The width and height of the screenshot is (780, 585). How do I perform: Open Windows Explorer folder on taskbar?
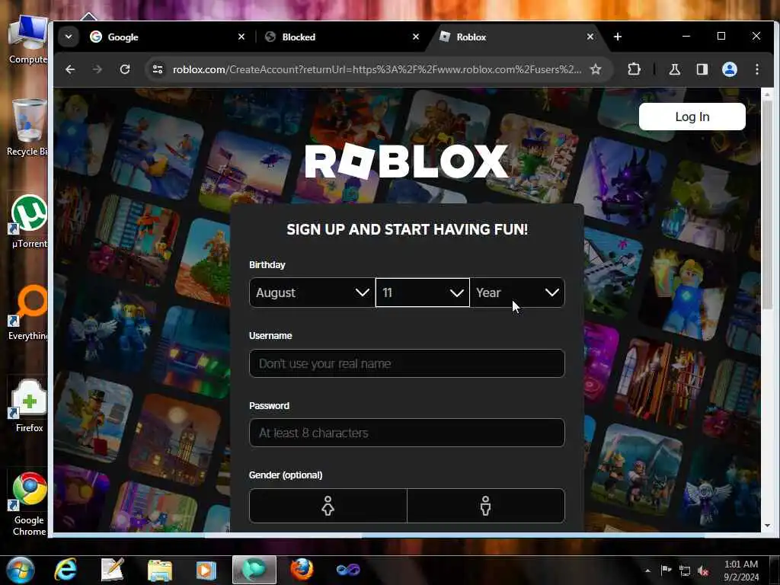click(x=160, y=570)
